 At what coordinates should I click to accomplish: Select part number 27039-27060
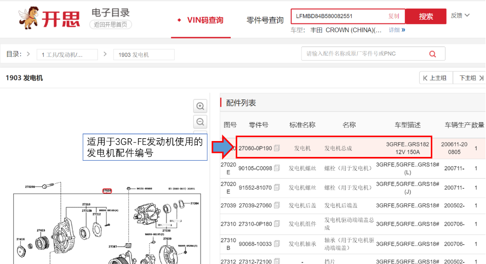click(255, 206)
